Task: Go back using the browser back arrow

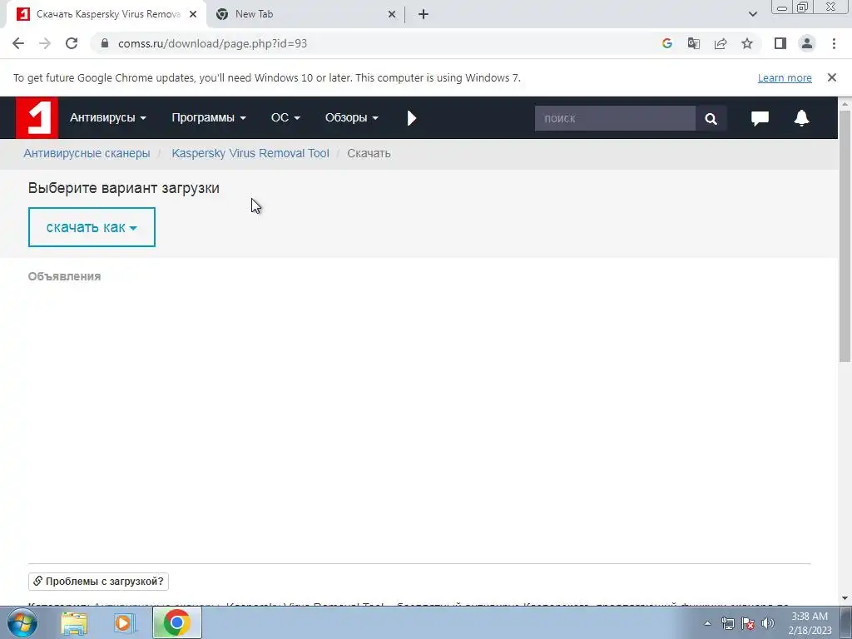Action: click(18, 43)
